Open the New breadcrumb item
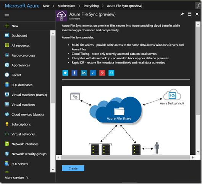 46,6
